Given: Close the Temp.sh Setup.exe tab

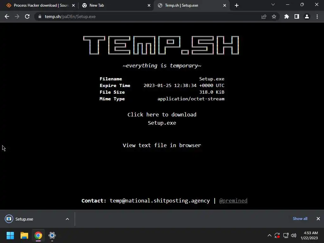Looking at the screenshot, I should click(x=225, y=5).
